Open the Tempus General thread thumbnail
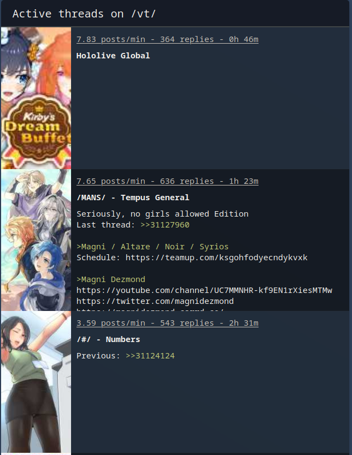The height and width of the screenshot is (455, 352). (36, 240)
